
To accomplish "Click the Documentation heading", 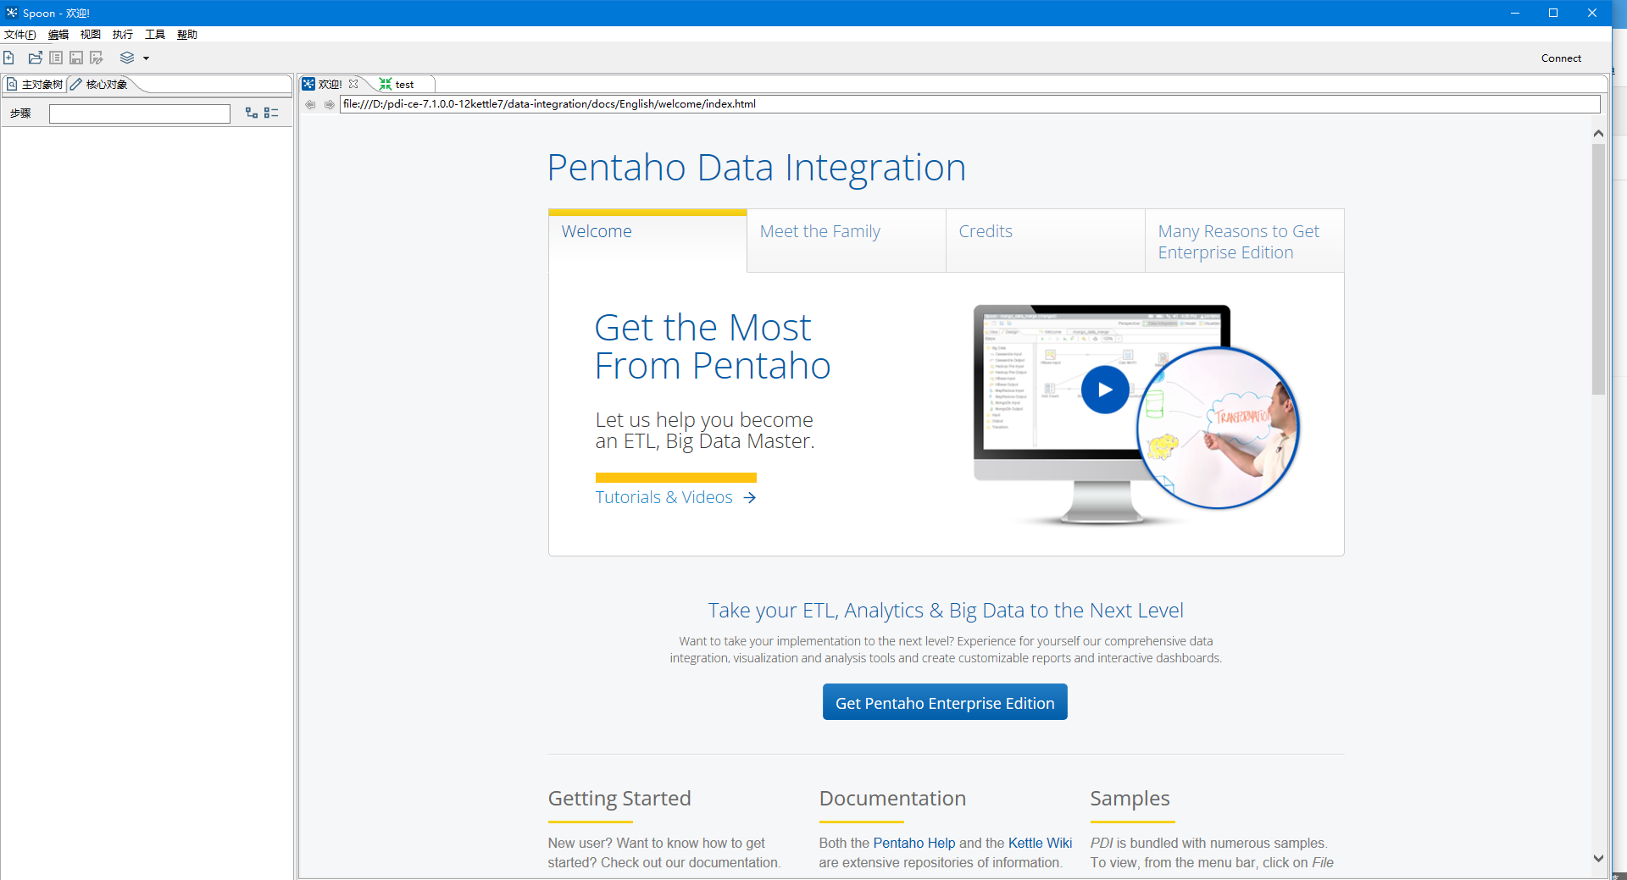I will (892, 799).
